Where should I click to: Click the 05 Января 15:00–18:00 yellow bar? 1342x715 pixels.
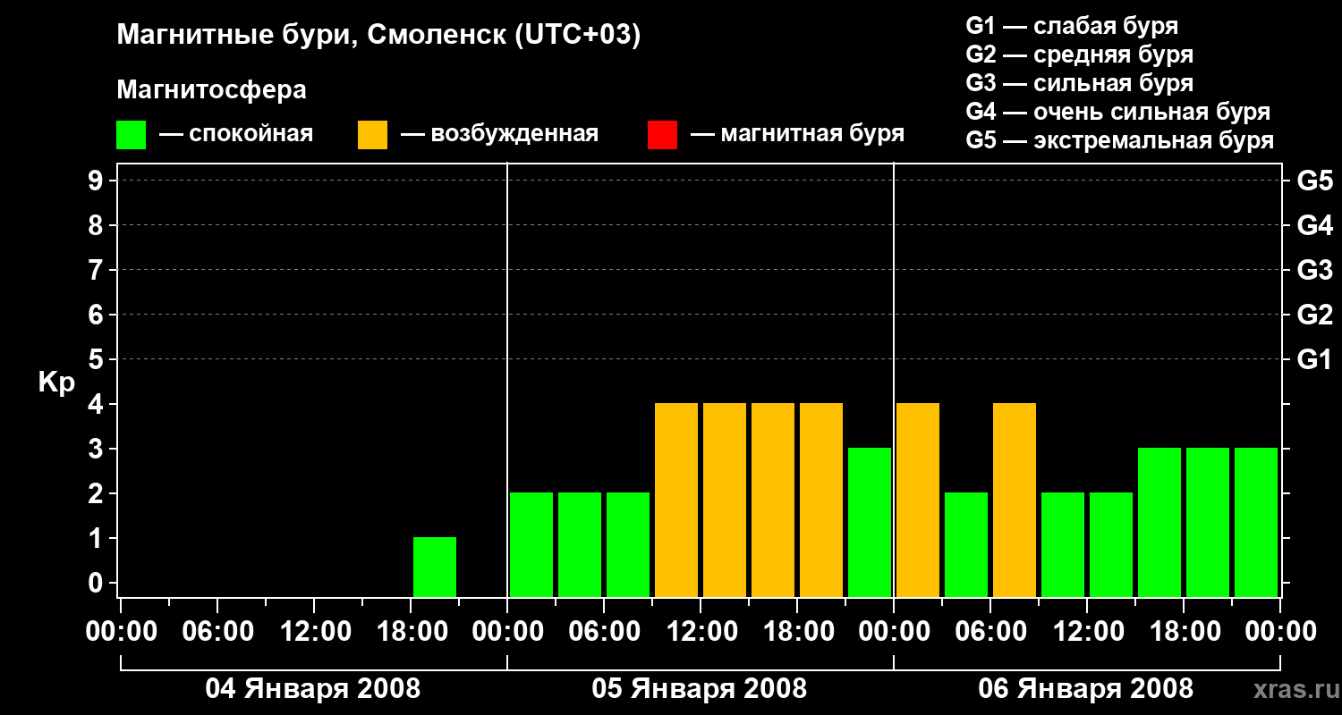(773, 500)
